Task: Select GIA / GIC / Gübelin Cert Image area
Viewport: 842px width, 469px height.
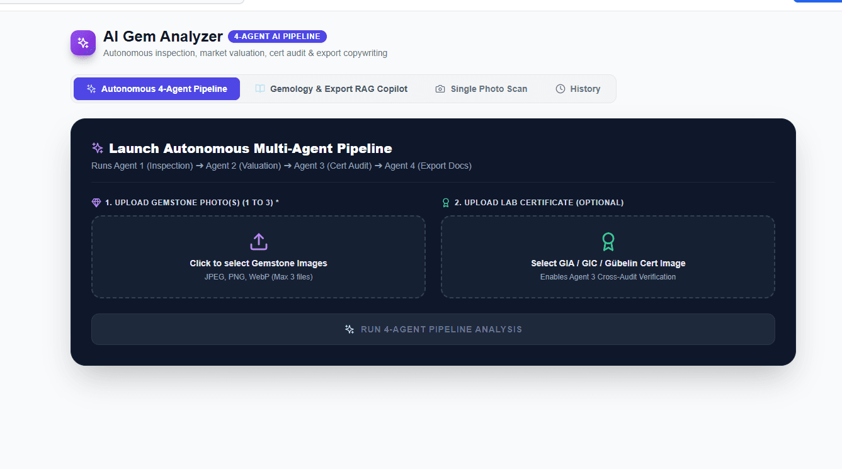Action: tap(608, 257)
